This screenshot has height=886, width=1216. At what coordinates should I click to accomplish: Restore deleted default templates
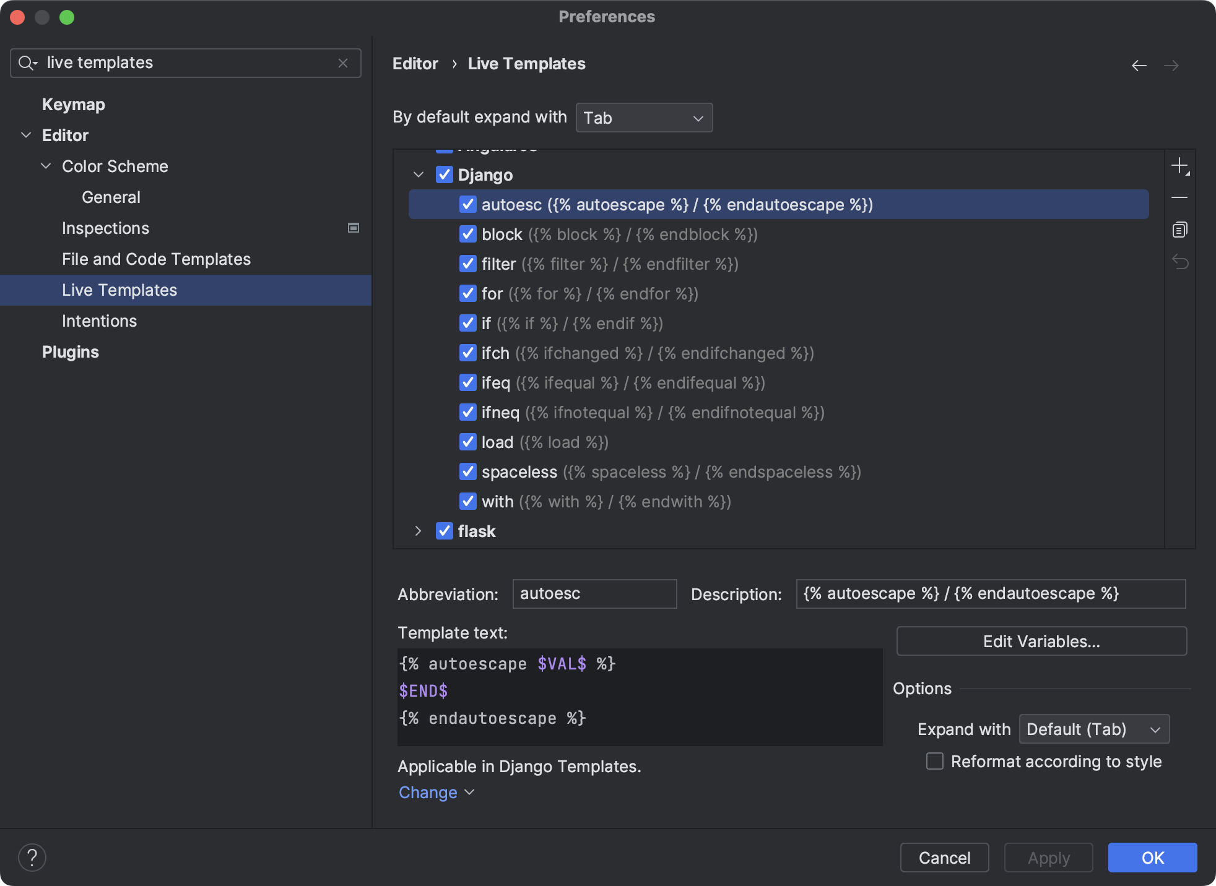coord(1180,262)
